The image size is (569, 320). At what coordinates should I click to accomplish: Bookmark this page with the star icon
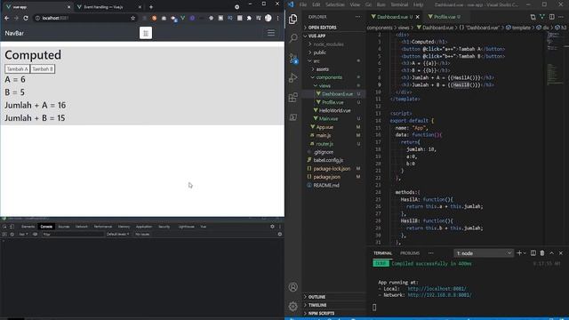tap(132, 18)
